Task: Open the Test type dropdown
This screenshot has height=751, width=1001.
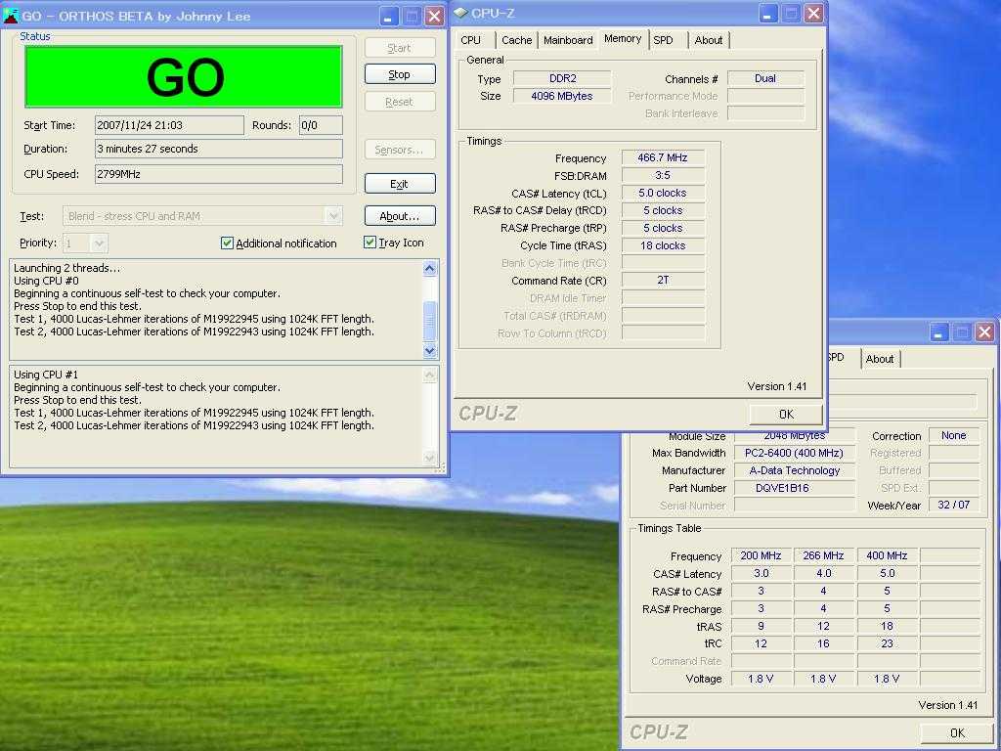Action: tap(333, 216)
